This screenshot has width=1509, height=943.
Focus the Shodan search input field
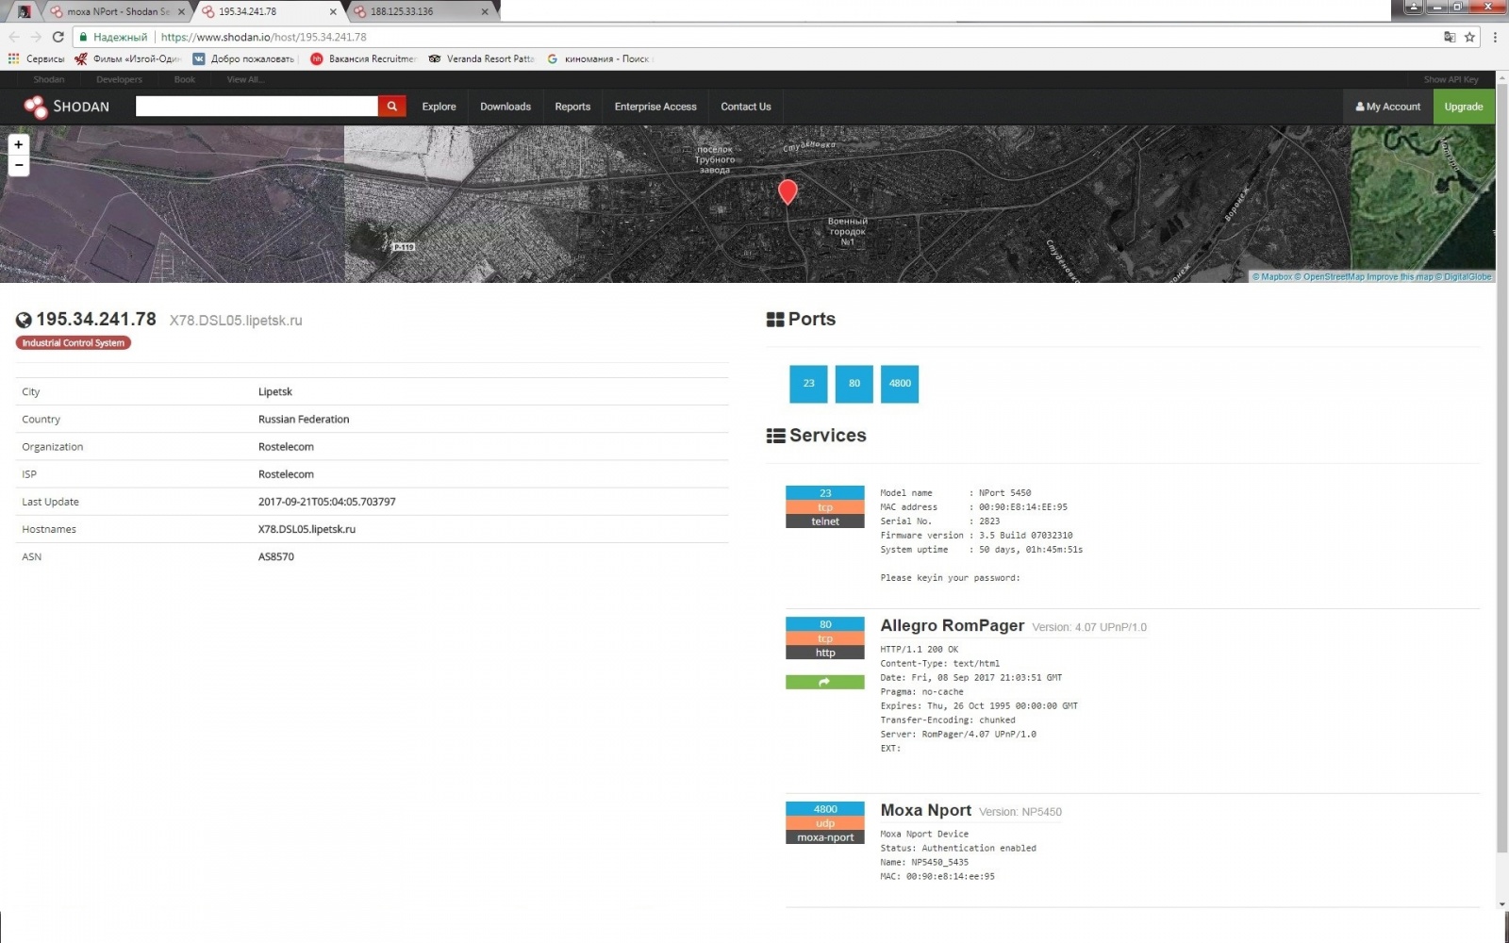click(257, 107)
